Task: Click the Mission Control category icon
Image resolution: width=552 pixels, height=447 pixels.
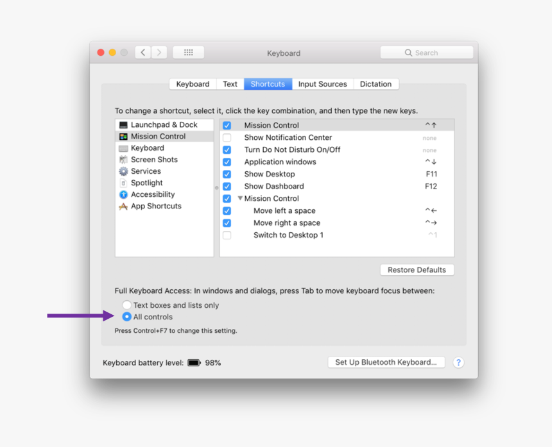Action: click(123, 137)
